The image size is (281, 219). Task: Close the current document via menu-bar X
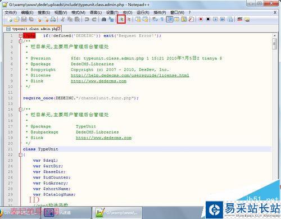[275, 12]
